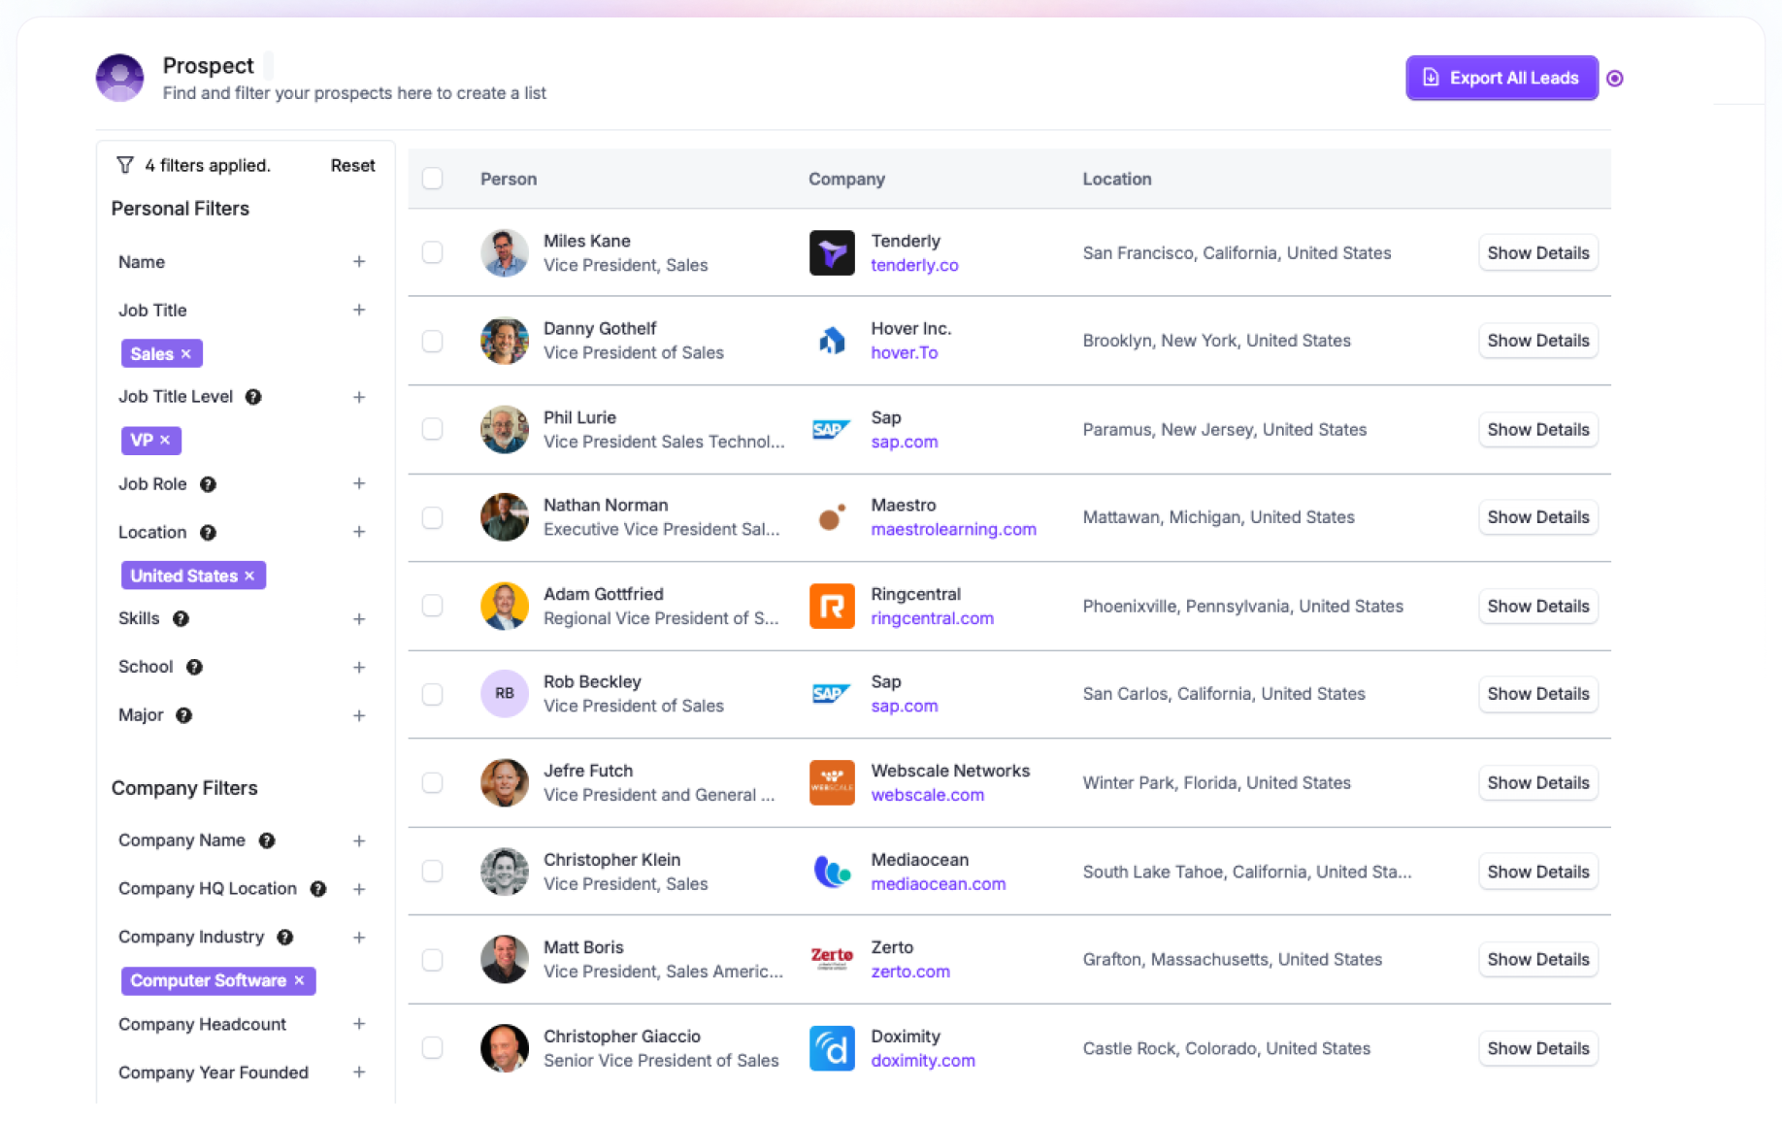Image resolution: width=1782 pixels, height=1121 pixels.
Task: Open the Job Title Level help tooltip
Action: click(x=253, y=397)
